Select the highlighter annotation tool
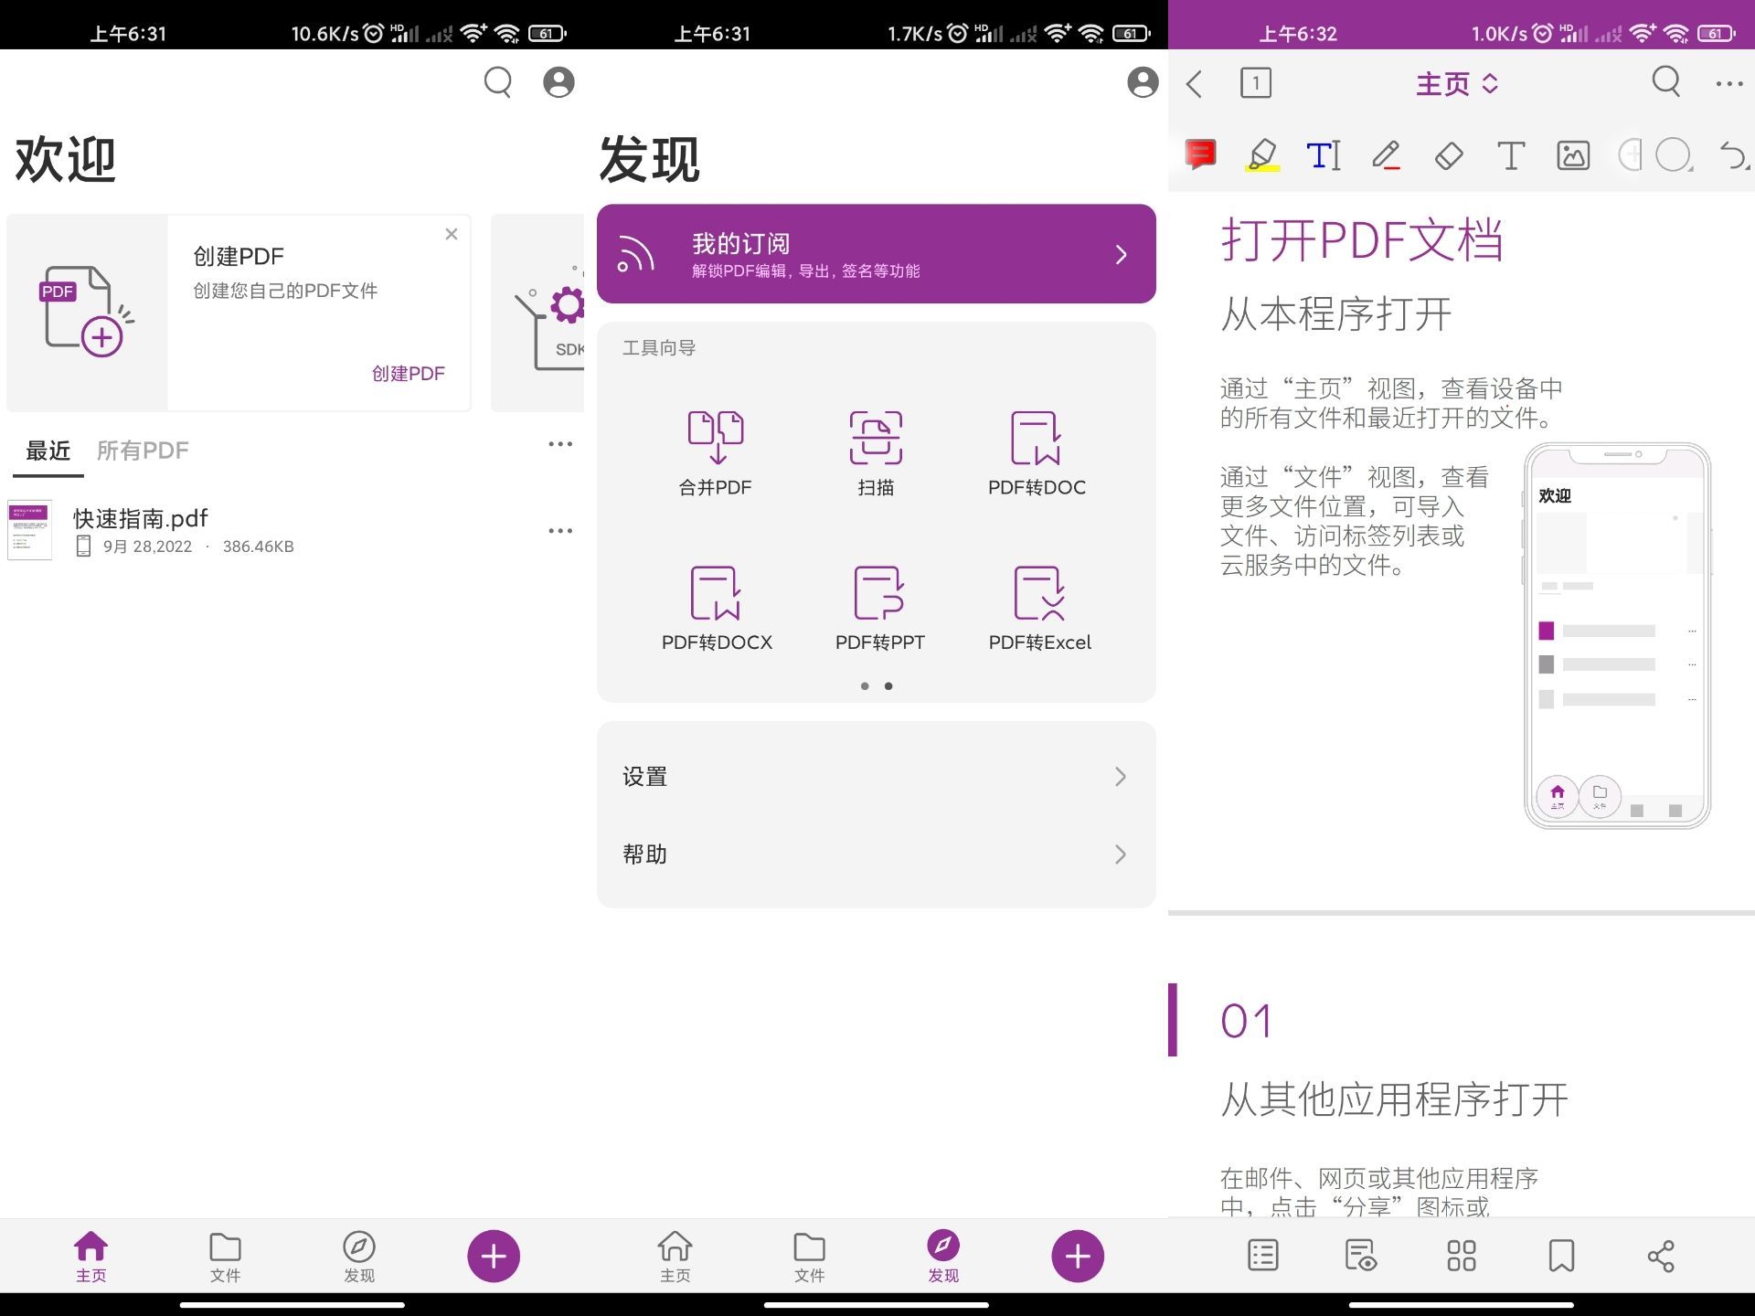The width and height of the screenshot is (1755, 1316). coord(1260,155)
